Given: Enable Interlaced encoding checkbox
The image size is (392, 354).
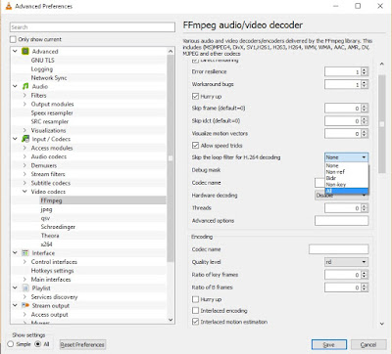Looking at the screenshot, I should pyautogui.click(x=195, y=311).
